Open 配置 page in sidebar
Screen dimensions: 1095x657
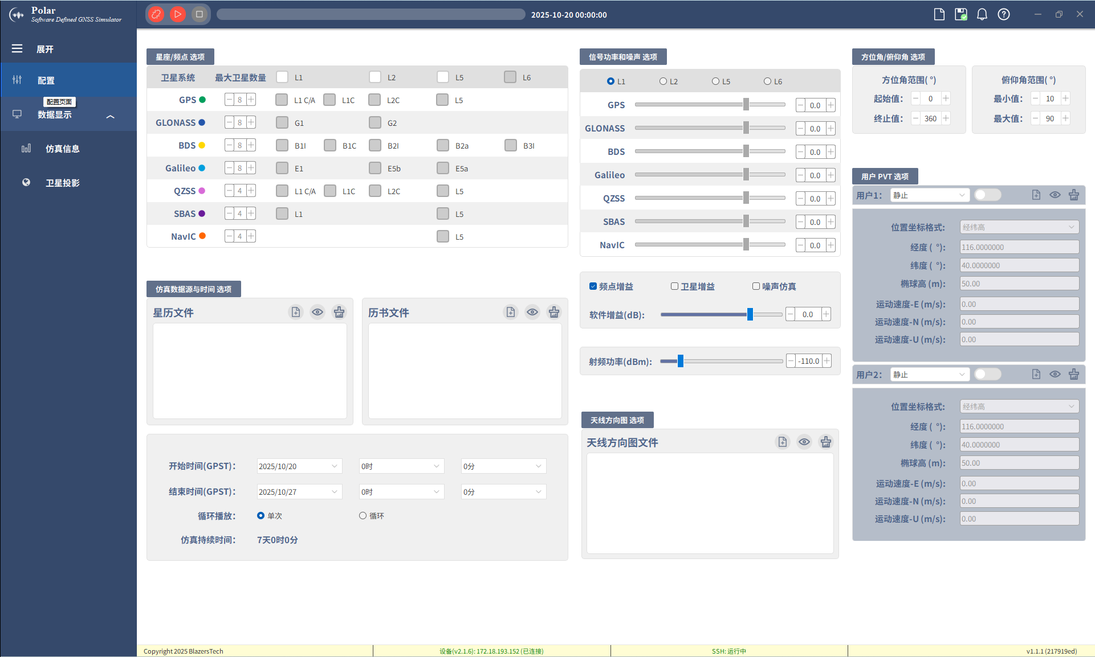(x=68, y=80)
